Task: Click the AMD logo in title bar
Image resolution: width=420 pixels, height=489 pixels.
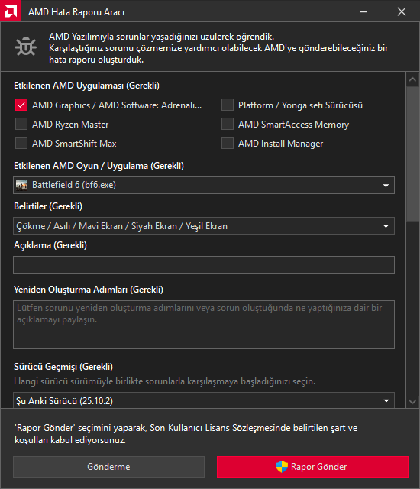Action: click(11, 11)
